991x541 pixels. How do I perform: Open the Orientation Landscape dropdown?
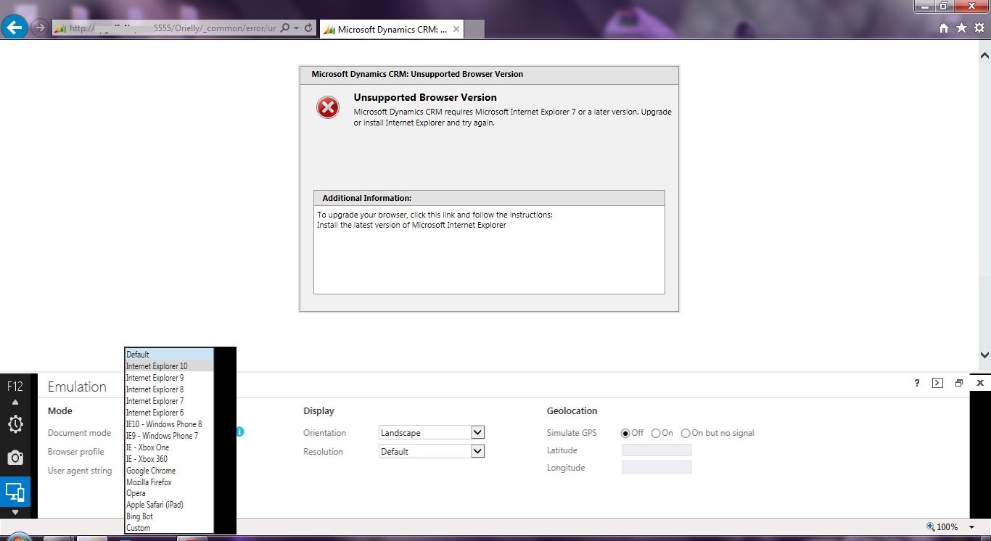click(432, 432)
